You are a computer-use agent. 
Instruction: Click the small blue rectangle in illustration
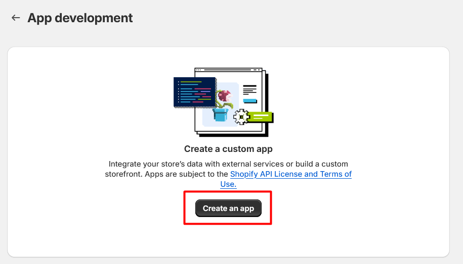point(249,101)
